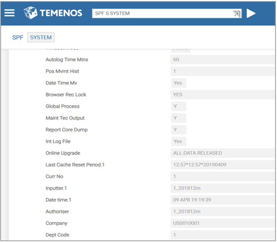Toggle the Global Process Y value
This screenshot has height=242, width=277.
[x=178, y=106]
